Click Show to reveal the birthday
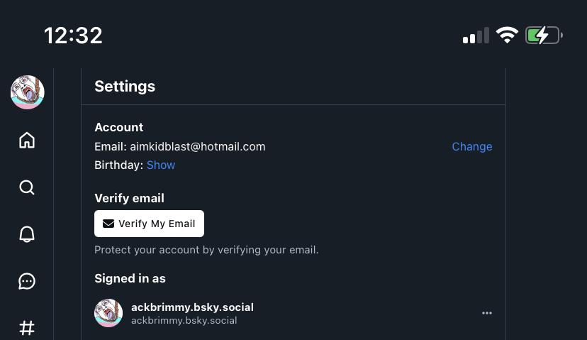Image resolution: width=587 pixels, height=340 pixels. [161, 165]
